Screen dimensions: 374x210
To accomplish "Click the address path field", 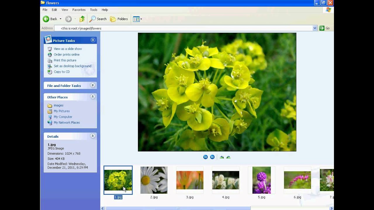I will click(183, 28).
